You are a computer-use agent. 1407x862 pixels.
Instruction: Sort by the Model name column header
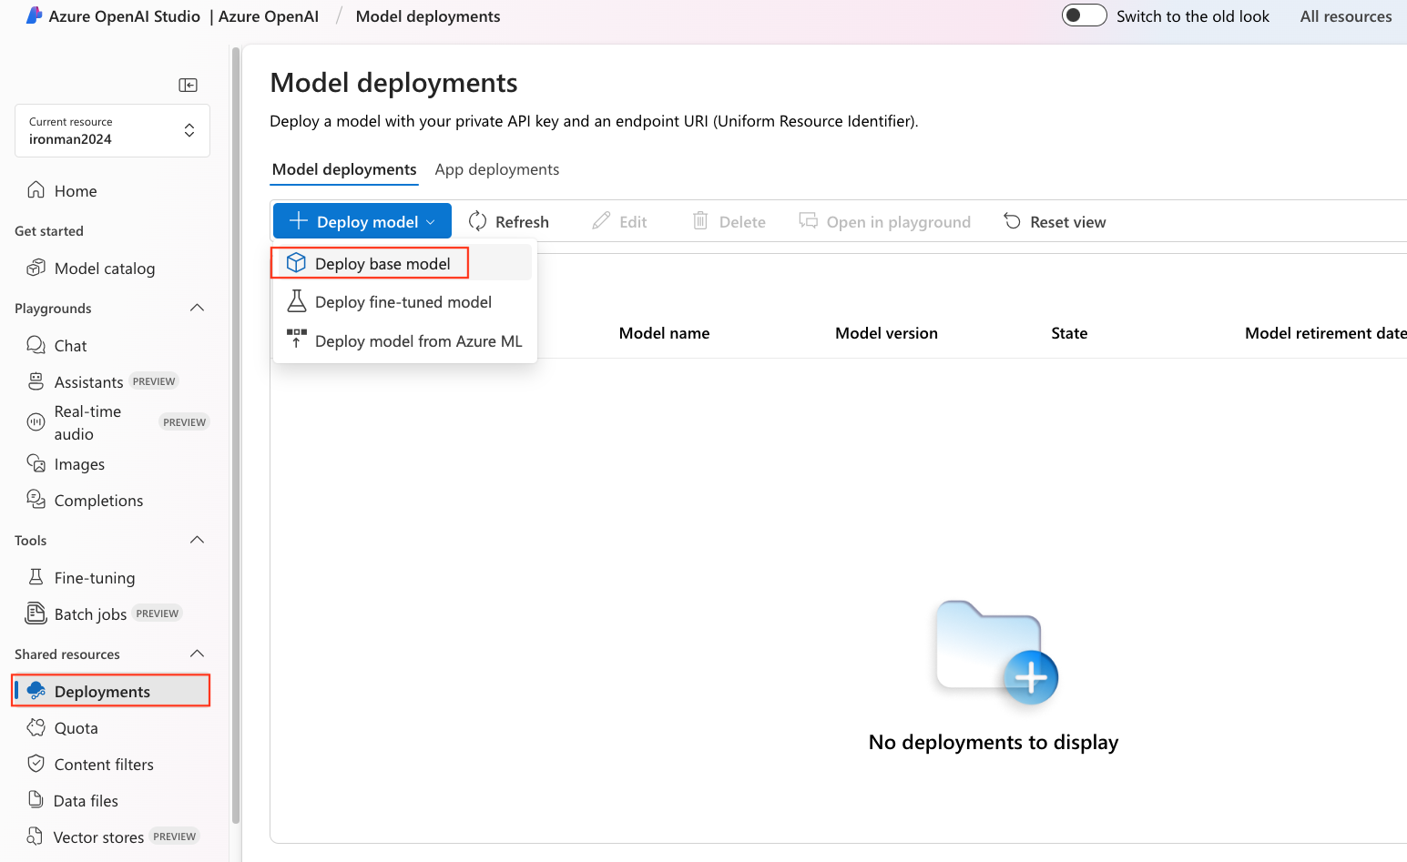click(664, 333)
